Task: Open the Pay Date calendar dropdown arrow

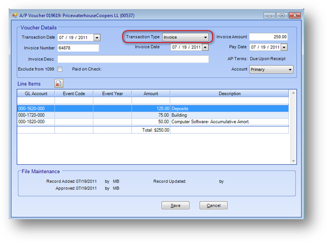Action: [x=284, y=47]
